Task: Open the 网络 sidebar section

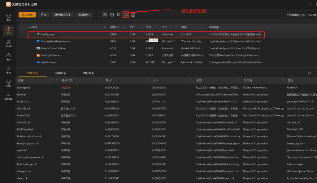Action: pyautogui.click(x=8, y=83)
